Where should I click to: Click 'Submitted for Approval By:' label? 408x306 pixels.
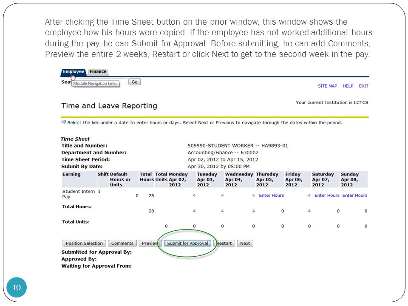tap(96, 252)
